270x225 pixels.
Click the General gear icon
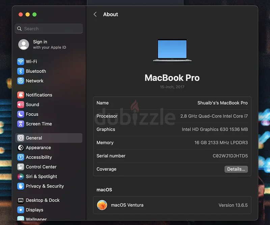21,138
